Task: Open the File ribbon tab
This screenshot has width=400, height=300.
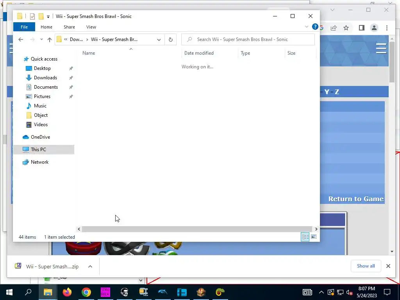Action: coord(24,27)
